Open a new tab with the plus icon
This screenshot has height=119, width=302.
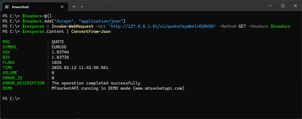(74, 7)
